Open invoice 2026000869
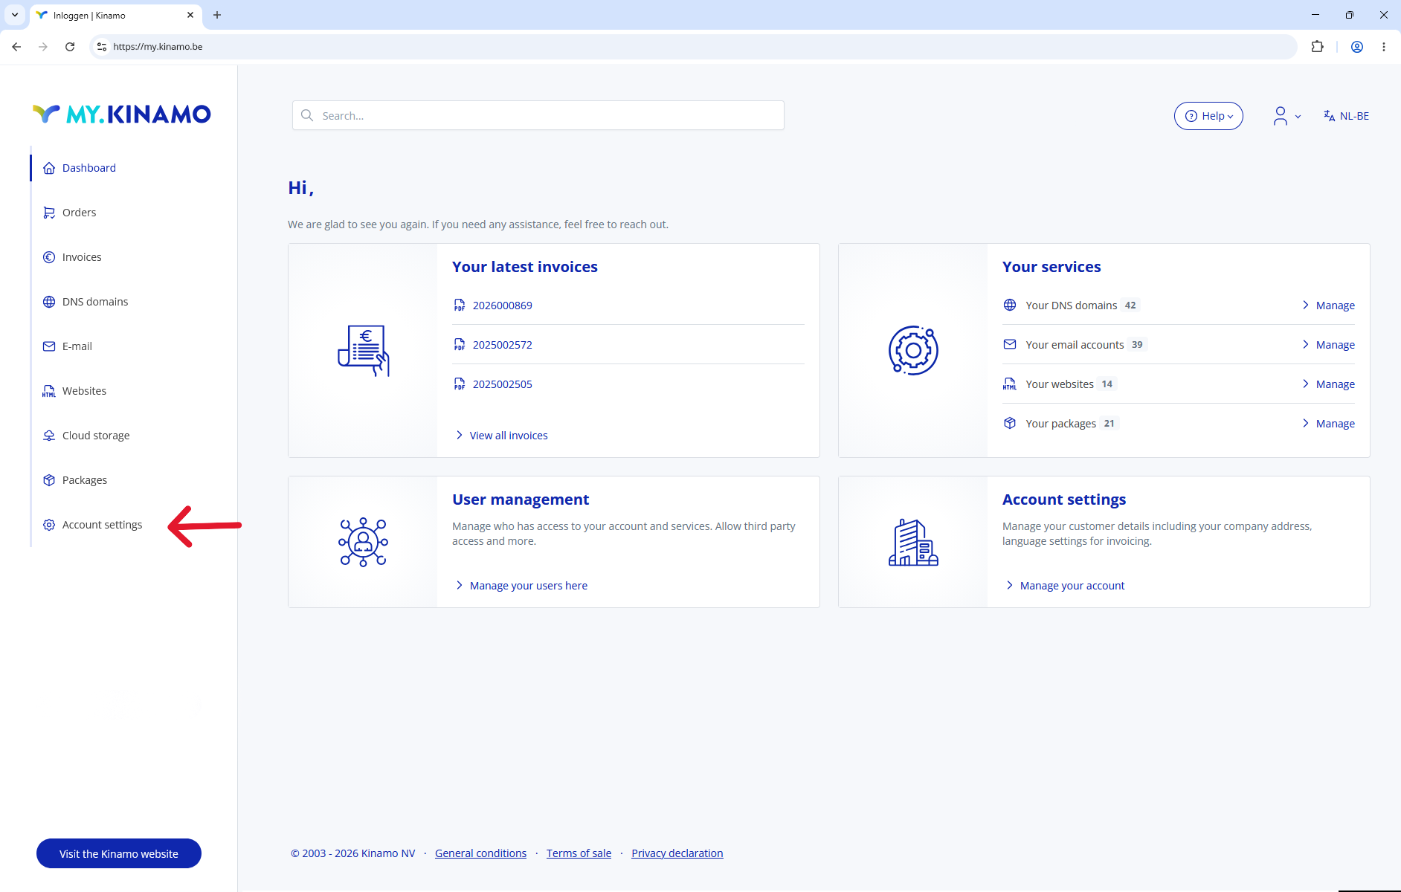Image resolution: width=1401 pixels, height=892 pixels. [503, 306]
